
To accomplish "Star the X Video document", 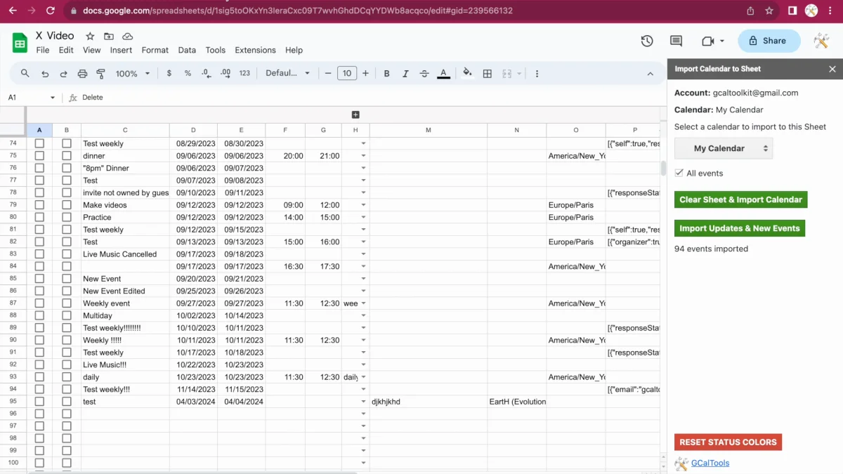I will [x=90, y=36].
